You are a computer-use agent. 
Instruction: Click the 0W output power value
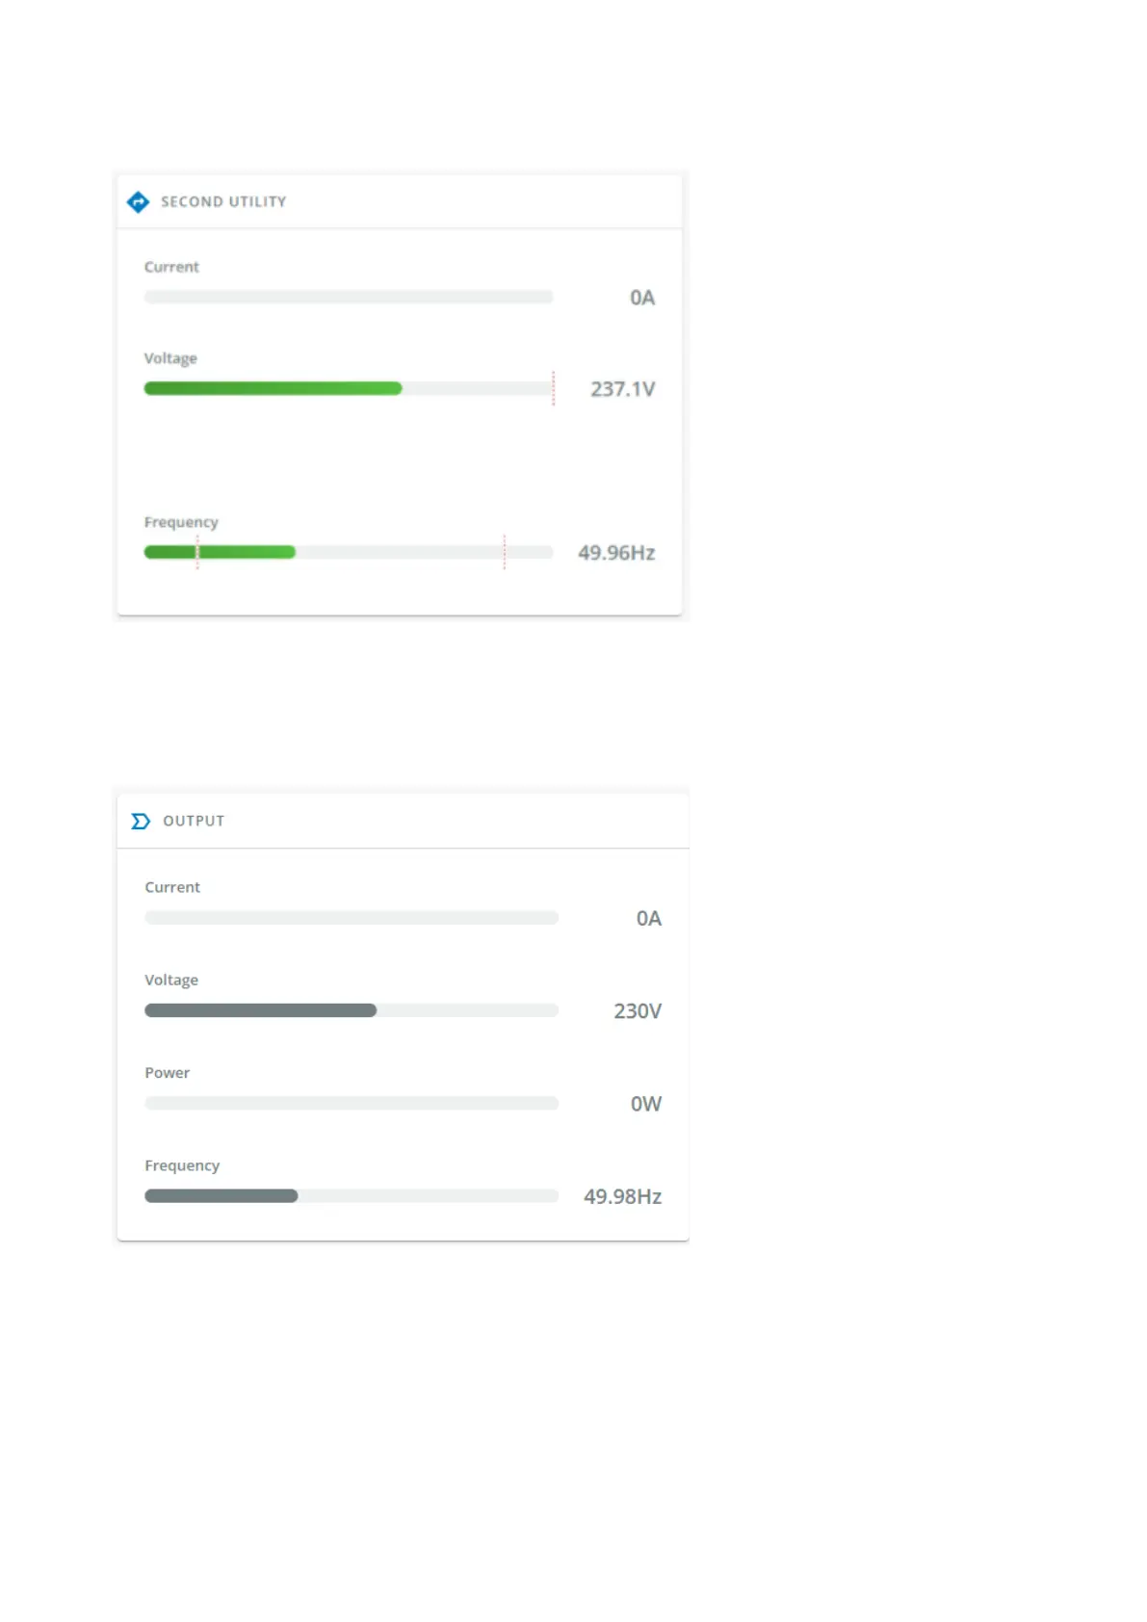(646, 1104)
